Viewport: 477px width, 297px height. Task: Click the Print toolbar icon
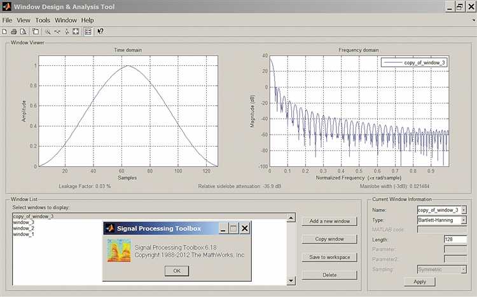pos(13,31)
